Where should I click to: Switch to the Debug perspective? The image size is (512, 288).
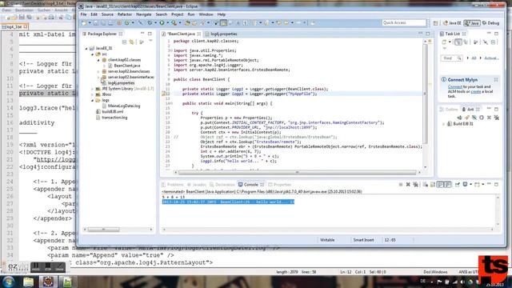(490, 23)
